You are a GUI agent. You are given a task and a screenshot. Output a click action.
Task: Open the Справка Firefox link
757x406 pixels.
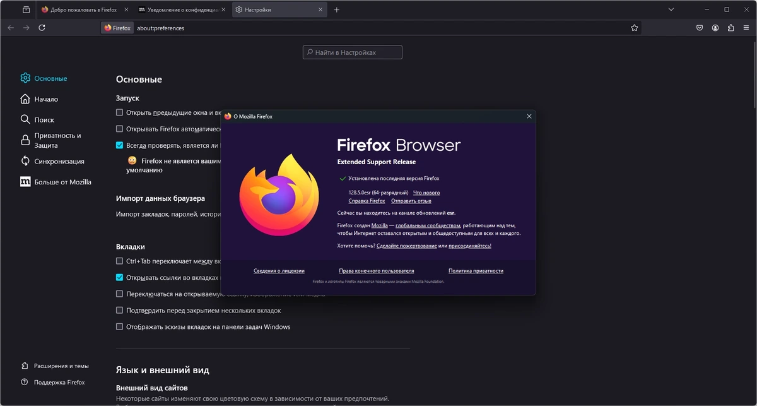[x=367, y=201]
